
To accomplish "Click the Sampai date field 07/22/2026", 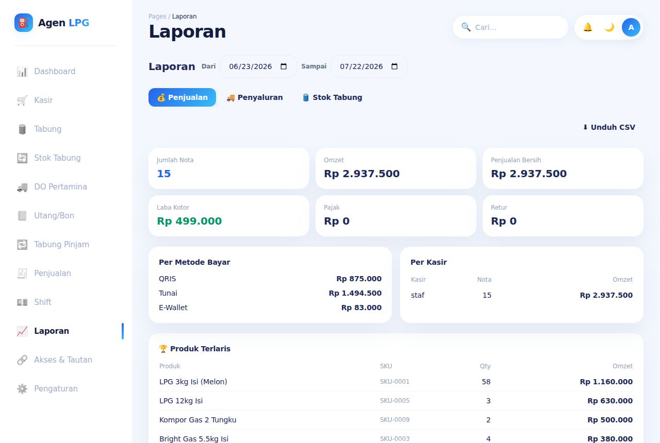I will (369, 66).
